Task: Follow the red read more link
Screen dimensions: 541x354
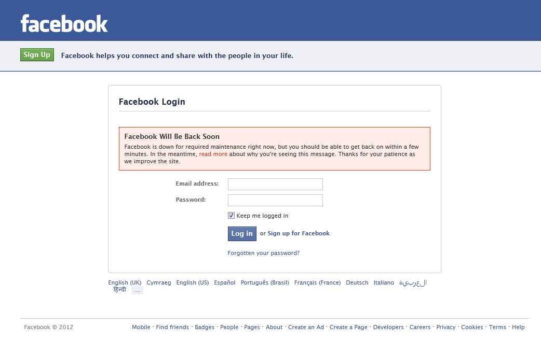Action: point(213,154)
